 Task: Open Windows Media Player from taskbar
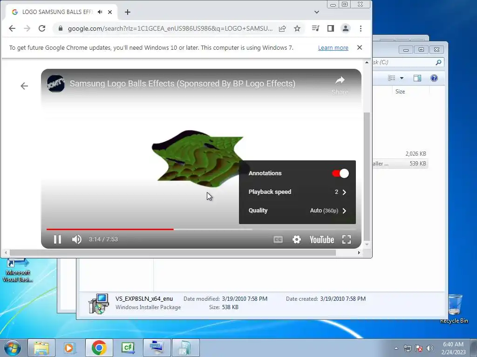point(70,348)
